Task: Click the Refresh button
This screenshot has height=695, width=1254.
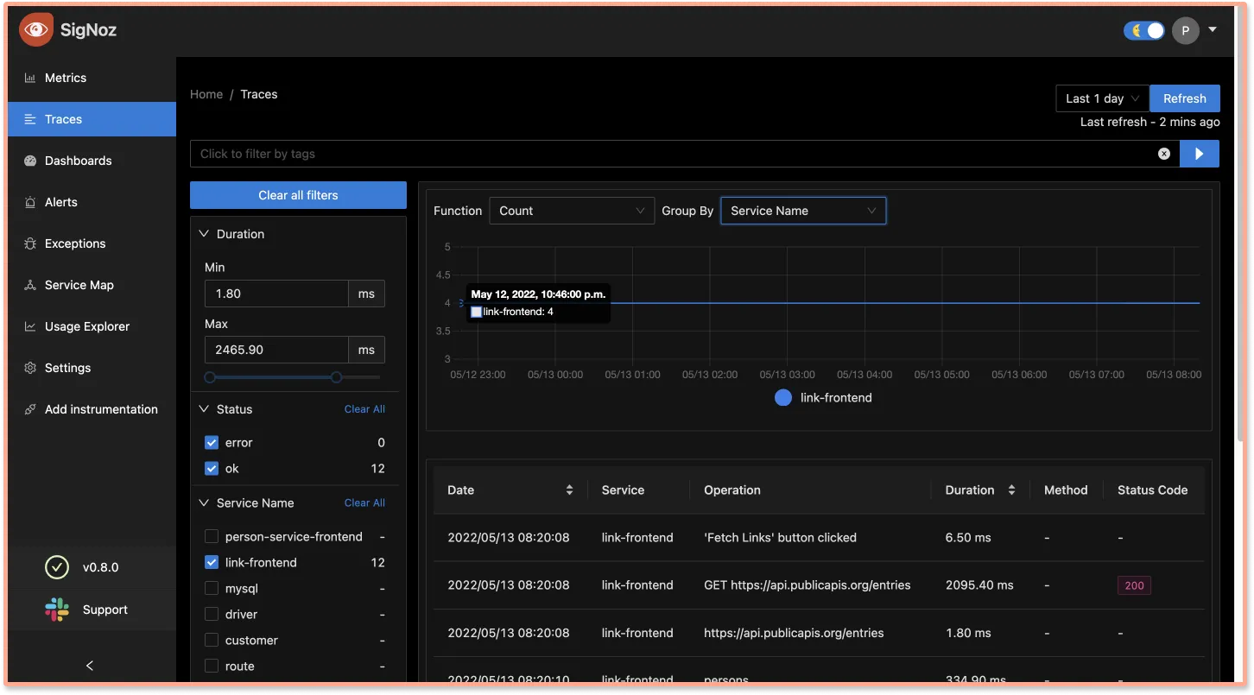Action: [x=1185, y=98]
